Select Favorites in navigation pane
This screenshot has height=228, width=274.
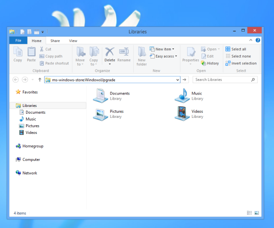click(x=27, y=92)
